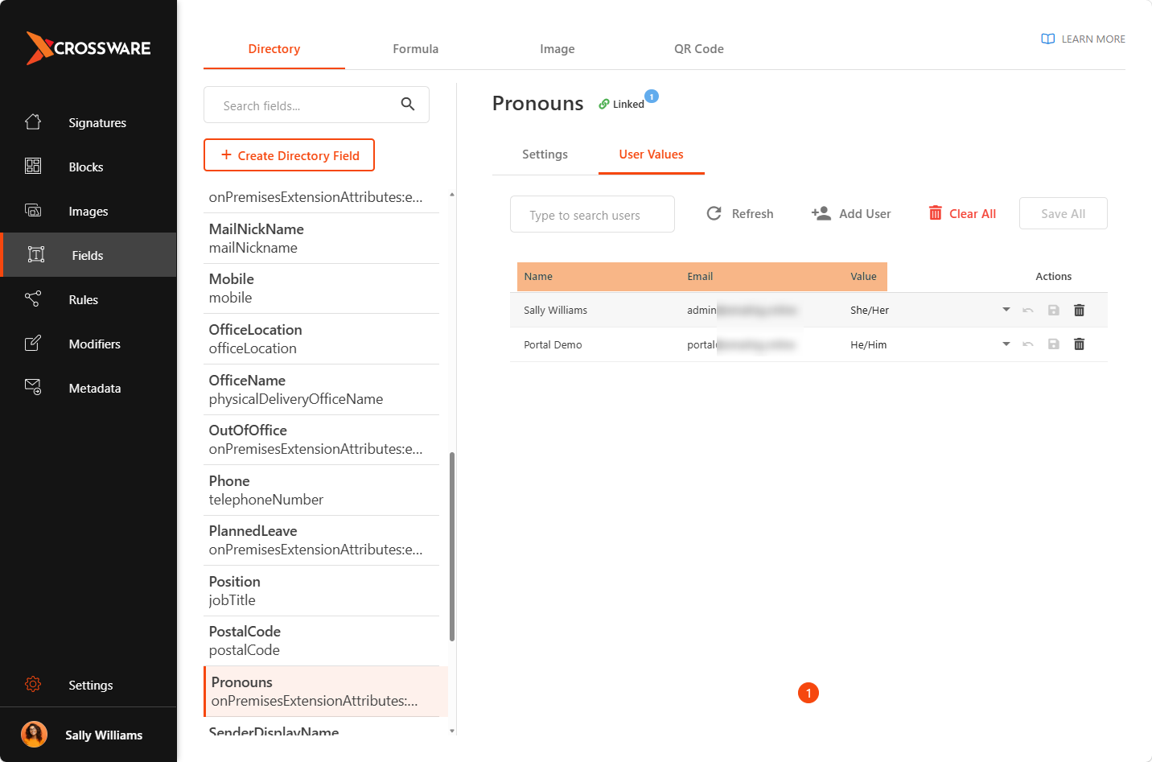The height and width of the screenshot is (762, 1152).
Task: Open the Settings tab of Pronouns
Action: [x=545, y=154]
